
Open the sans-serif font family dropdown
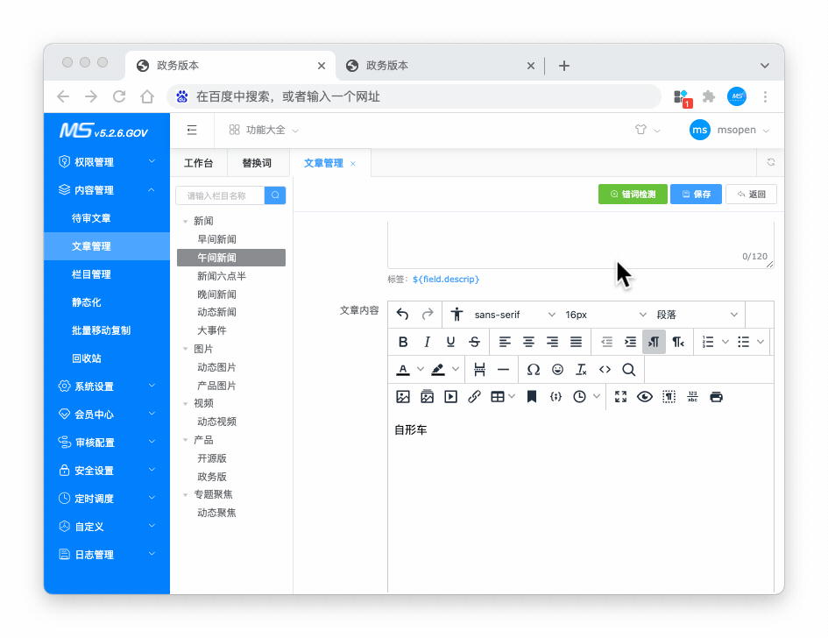[514, 315]
